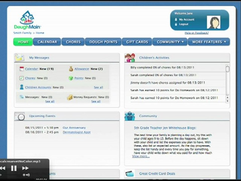Open the Gift Cards tab

[x=137, y=42]
